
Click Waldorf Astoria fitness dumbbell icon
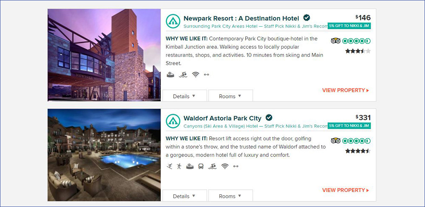coord(236,166)
